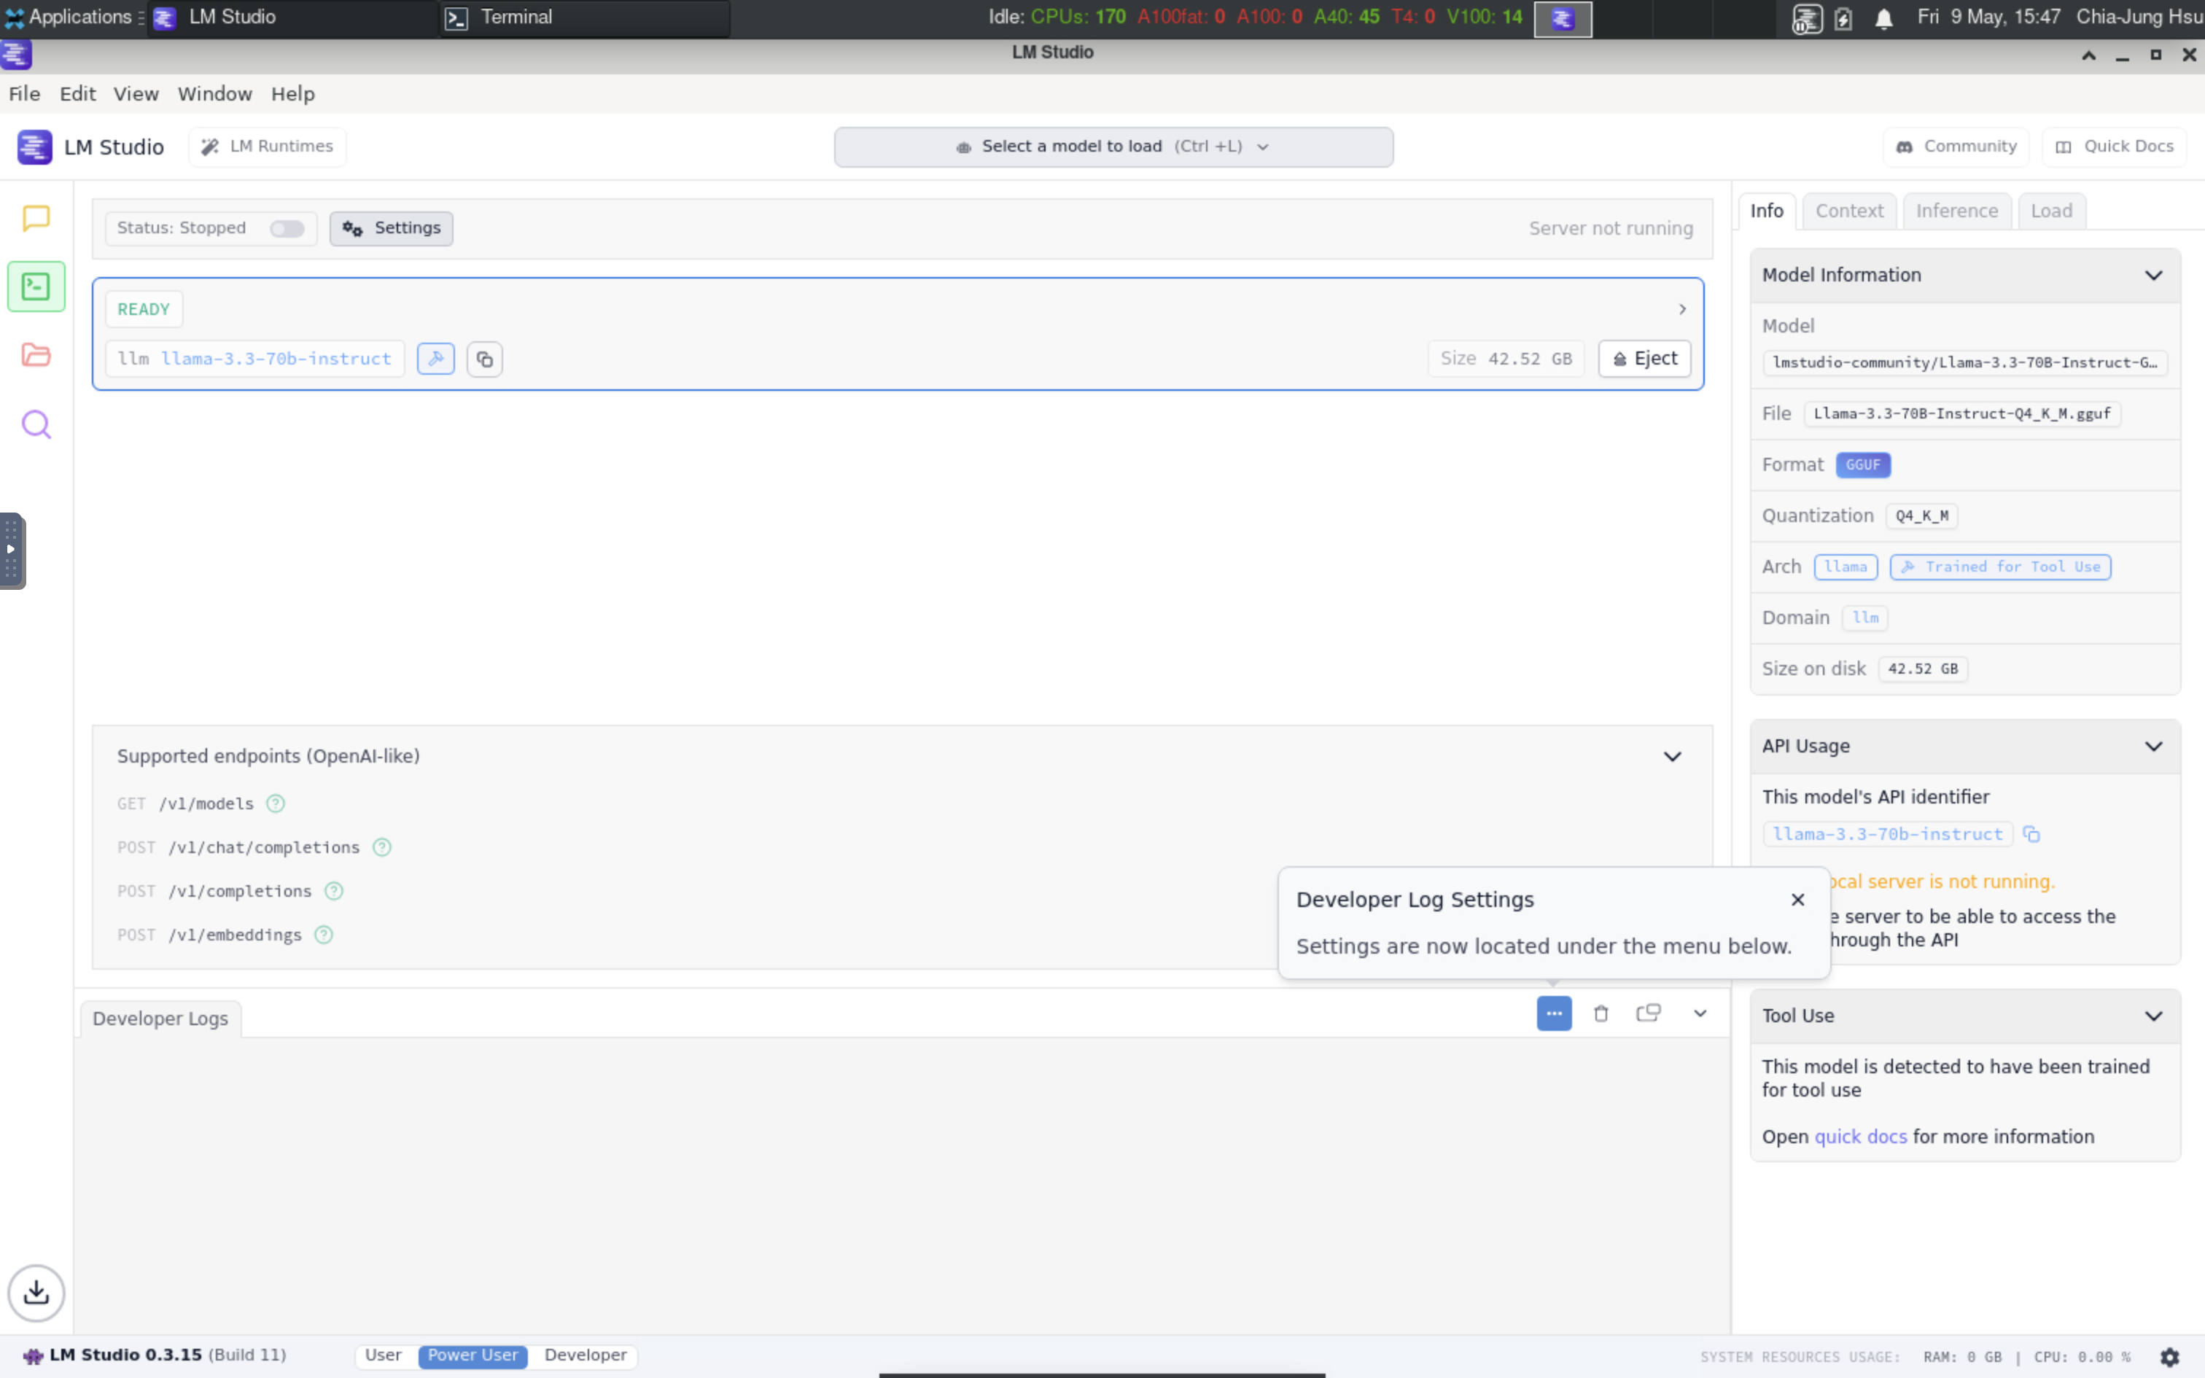Collapse the Supported endpoints section

(x=1672, y=755)
